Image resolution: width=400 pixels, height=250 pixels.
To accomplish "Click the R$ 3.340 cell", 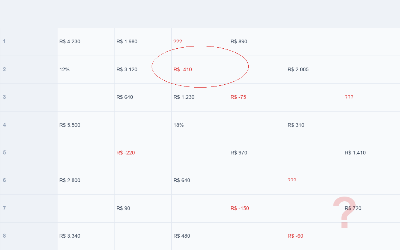I will click(86, 236).
